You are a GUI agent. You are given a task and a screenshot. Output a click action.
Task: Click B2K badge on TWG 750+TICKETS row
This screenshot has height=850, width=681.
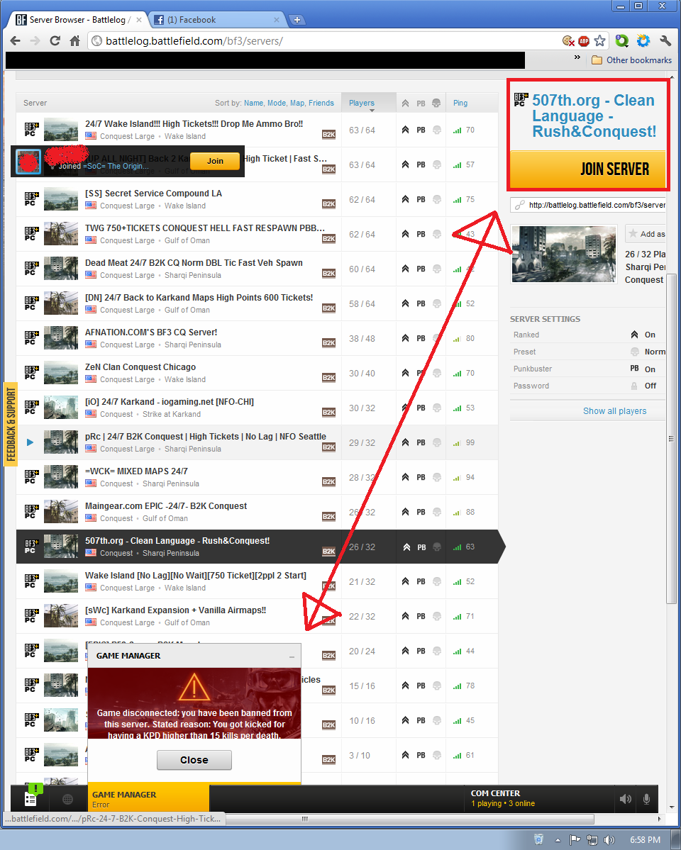click(x=329, y=238)
